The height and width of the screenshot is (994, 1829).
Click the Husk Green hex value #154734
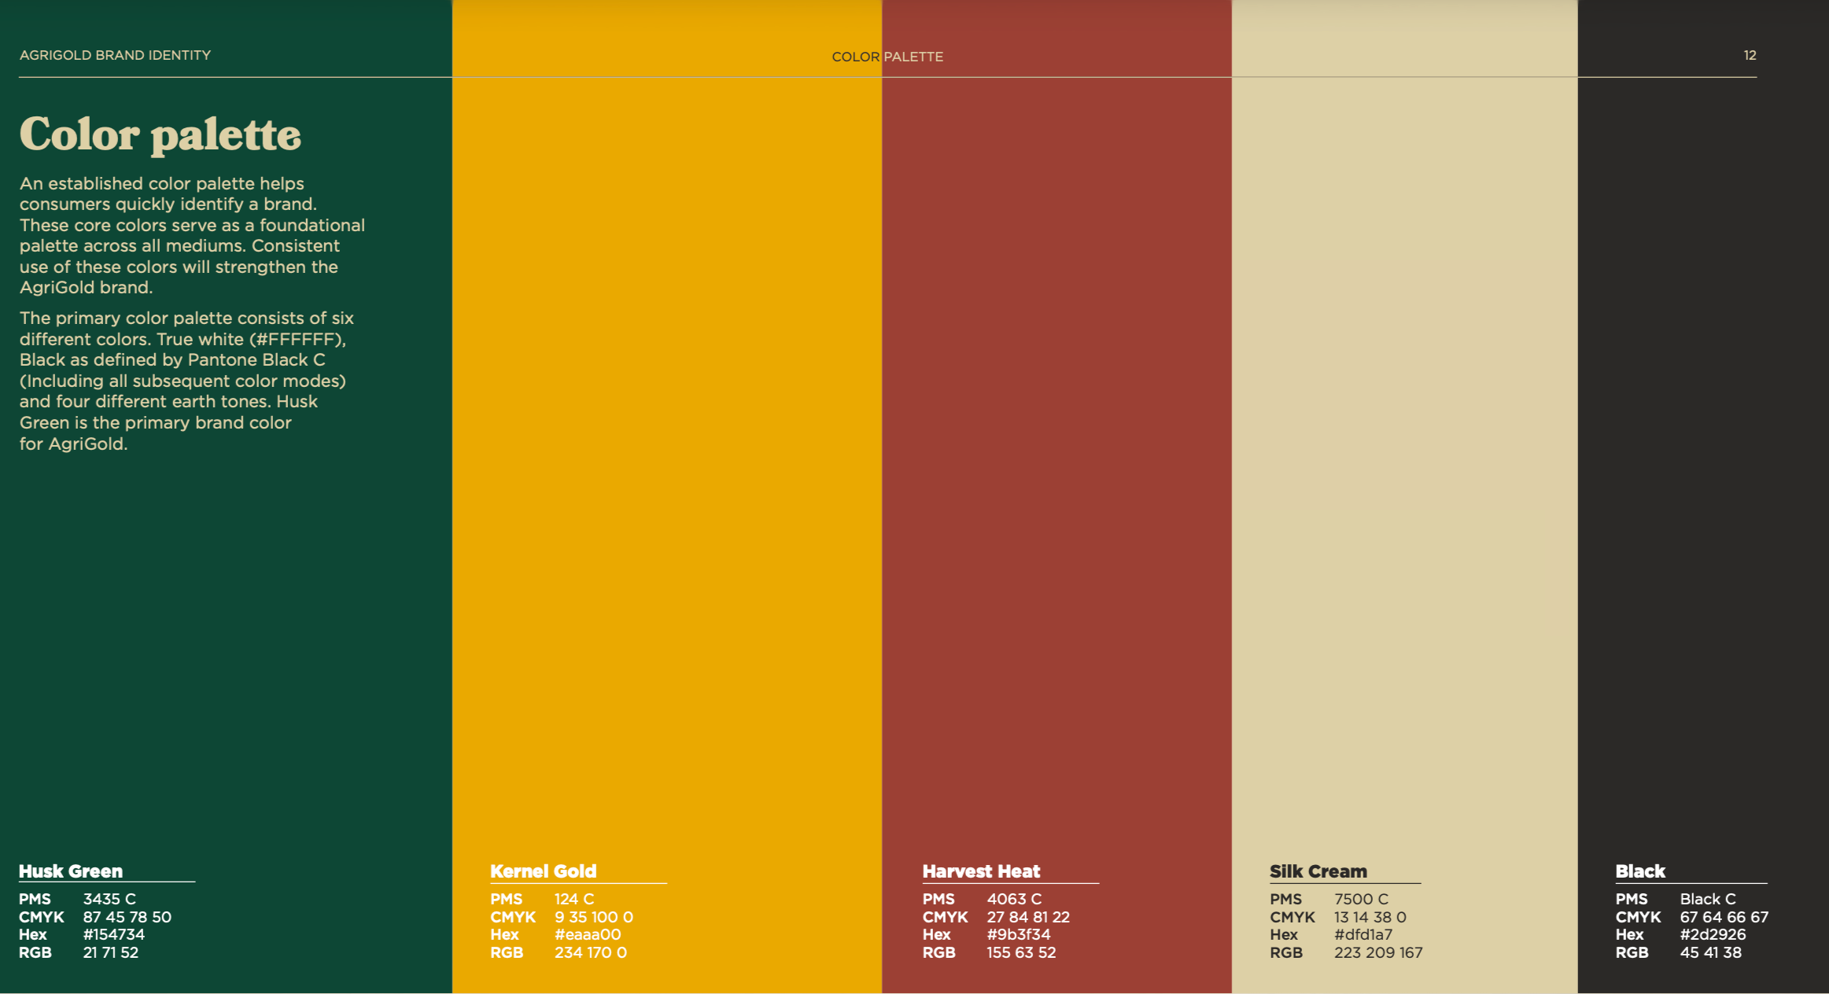[x=114, y=934]
